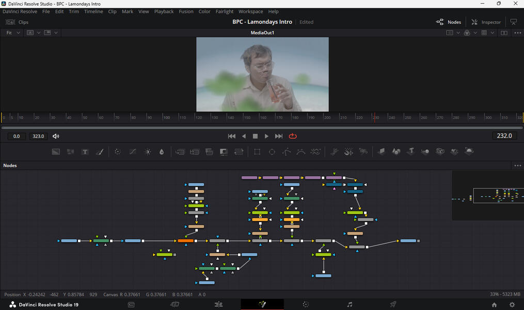This screenshot has height=310, width=524.
Task: Toggle loop playback mode
Action: tap(293, 136)
